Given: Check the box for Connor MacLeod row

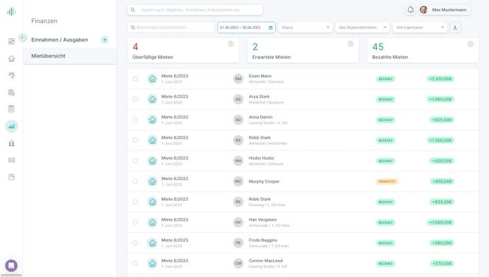Looking at the screenshot, I should point(135,263).
